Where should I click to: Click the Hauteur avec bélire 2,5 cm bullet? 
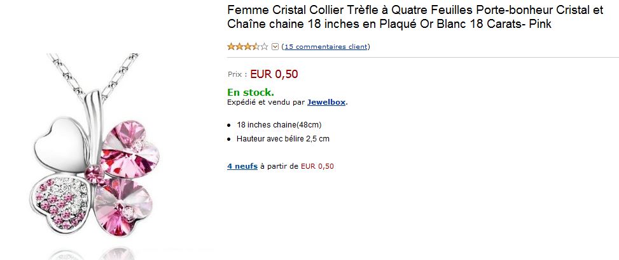pos(283,138)
